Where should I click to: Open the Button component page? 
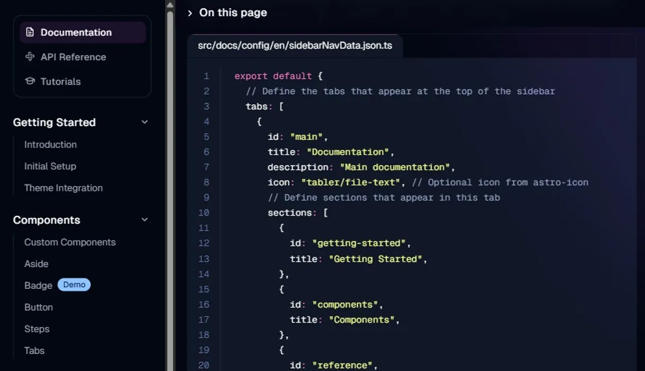(x=39, y=307)
